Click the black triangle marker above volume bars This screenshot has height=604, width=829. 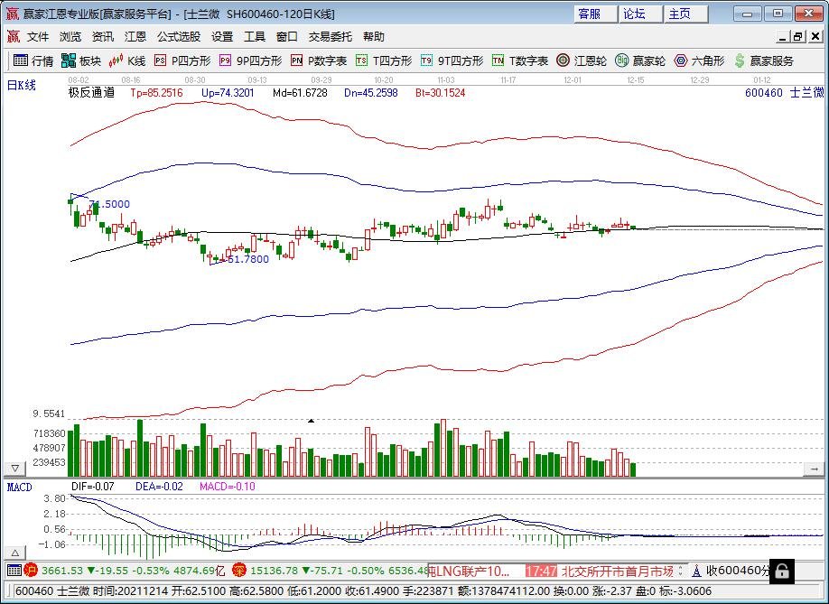click(311, 421)
